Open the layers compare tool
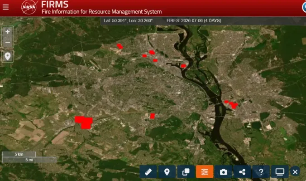 coord(186,172)
